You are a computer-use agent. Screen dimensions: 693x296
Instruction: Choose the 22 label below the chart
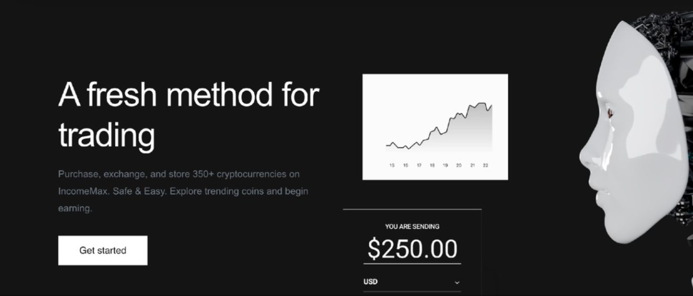tap(485, 165)
